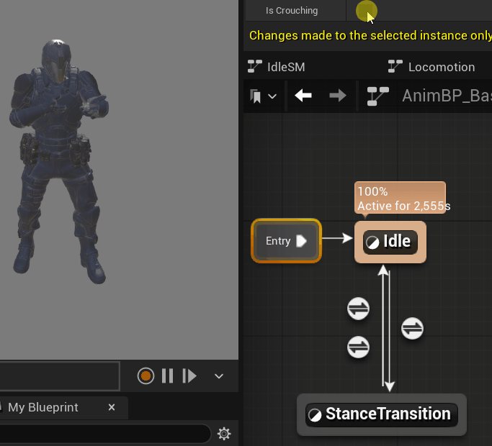Pause the animation preview
Viewport: 492px width, 446px height.
click(167, 376)
